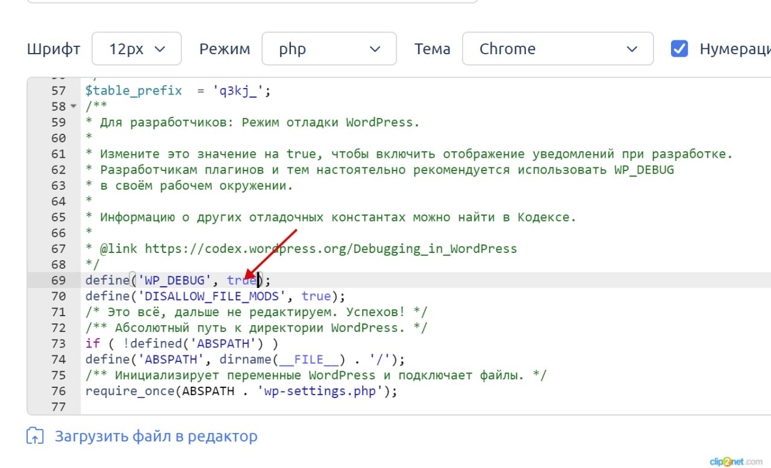Click the 'q3kj_' prefix value
The image size is (771, 468).
234,91
